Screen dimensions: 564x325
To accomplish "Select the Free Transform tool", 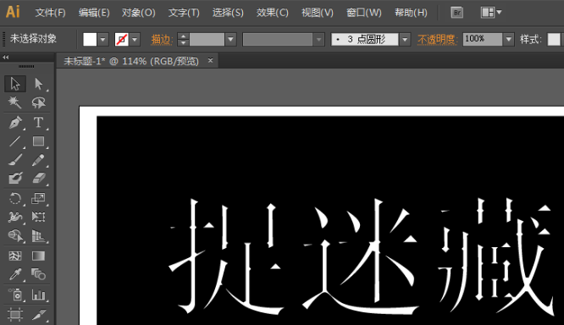I will pos(38,217).
